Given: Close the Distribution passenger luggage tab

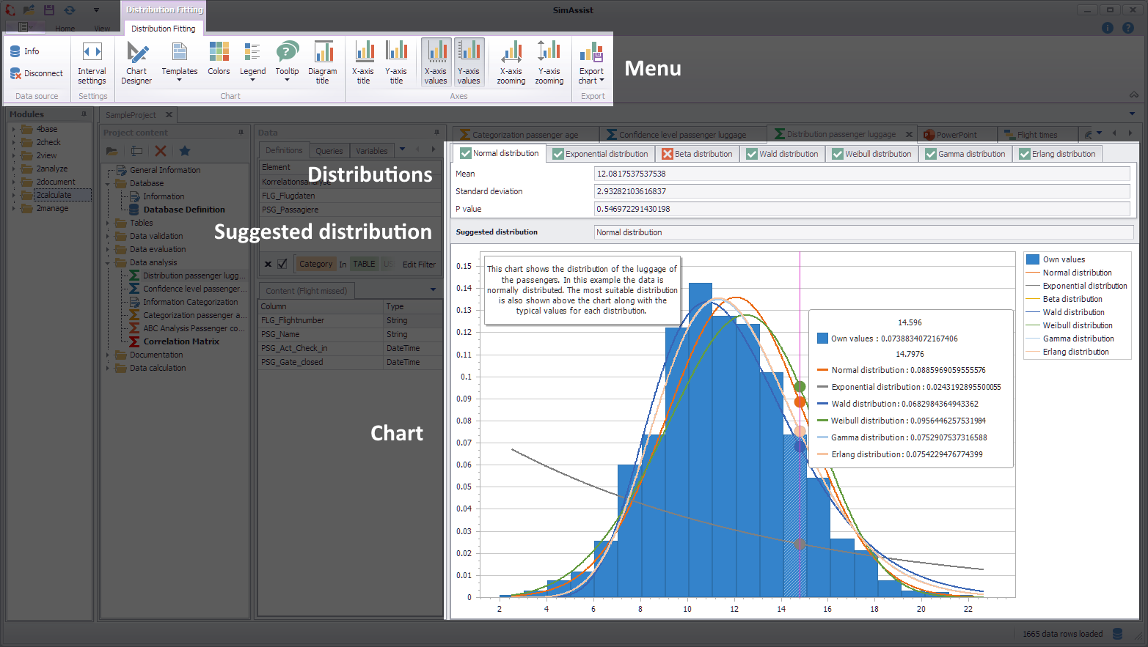Looking at the screenshot, I should click(909, 135).
